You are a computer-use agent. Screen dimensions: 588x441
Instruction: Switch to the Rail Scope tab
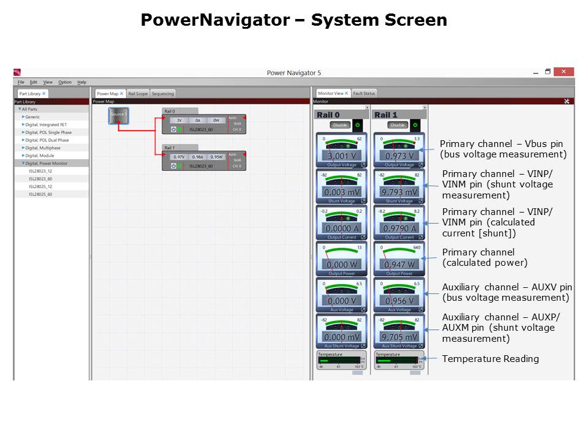(x=138, y=93)
